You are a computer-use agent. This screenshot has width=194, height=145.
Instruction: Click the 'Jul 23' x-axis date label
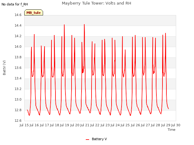tap(105, 125)
